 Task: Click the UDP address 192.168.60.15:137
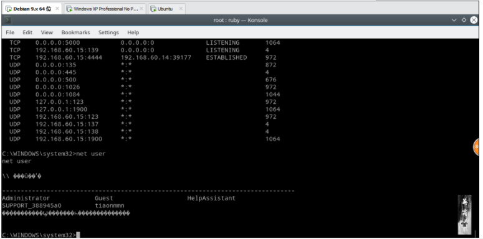[x=67, y=124]
